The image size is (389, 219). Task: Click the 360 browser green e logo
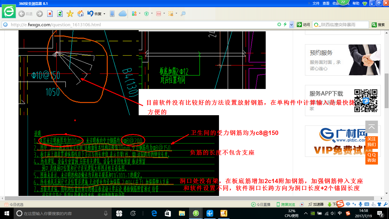pyautogui.click(x=9, y=12)
